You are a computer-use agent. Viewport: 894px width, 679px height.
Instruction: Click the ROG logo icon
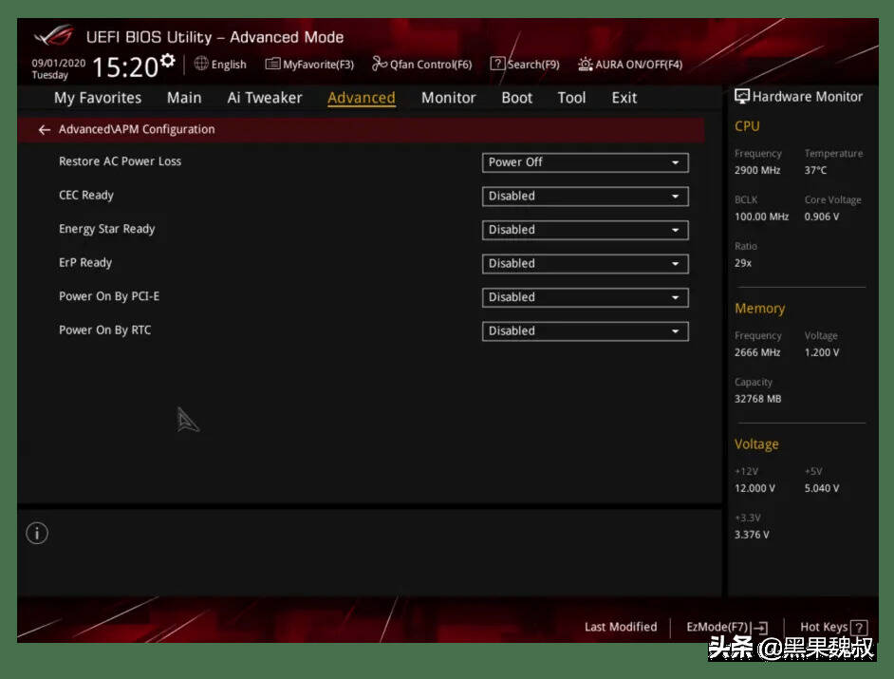pyautogui.click(x=54, y=36)
